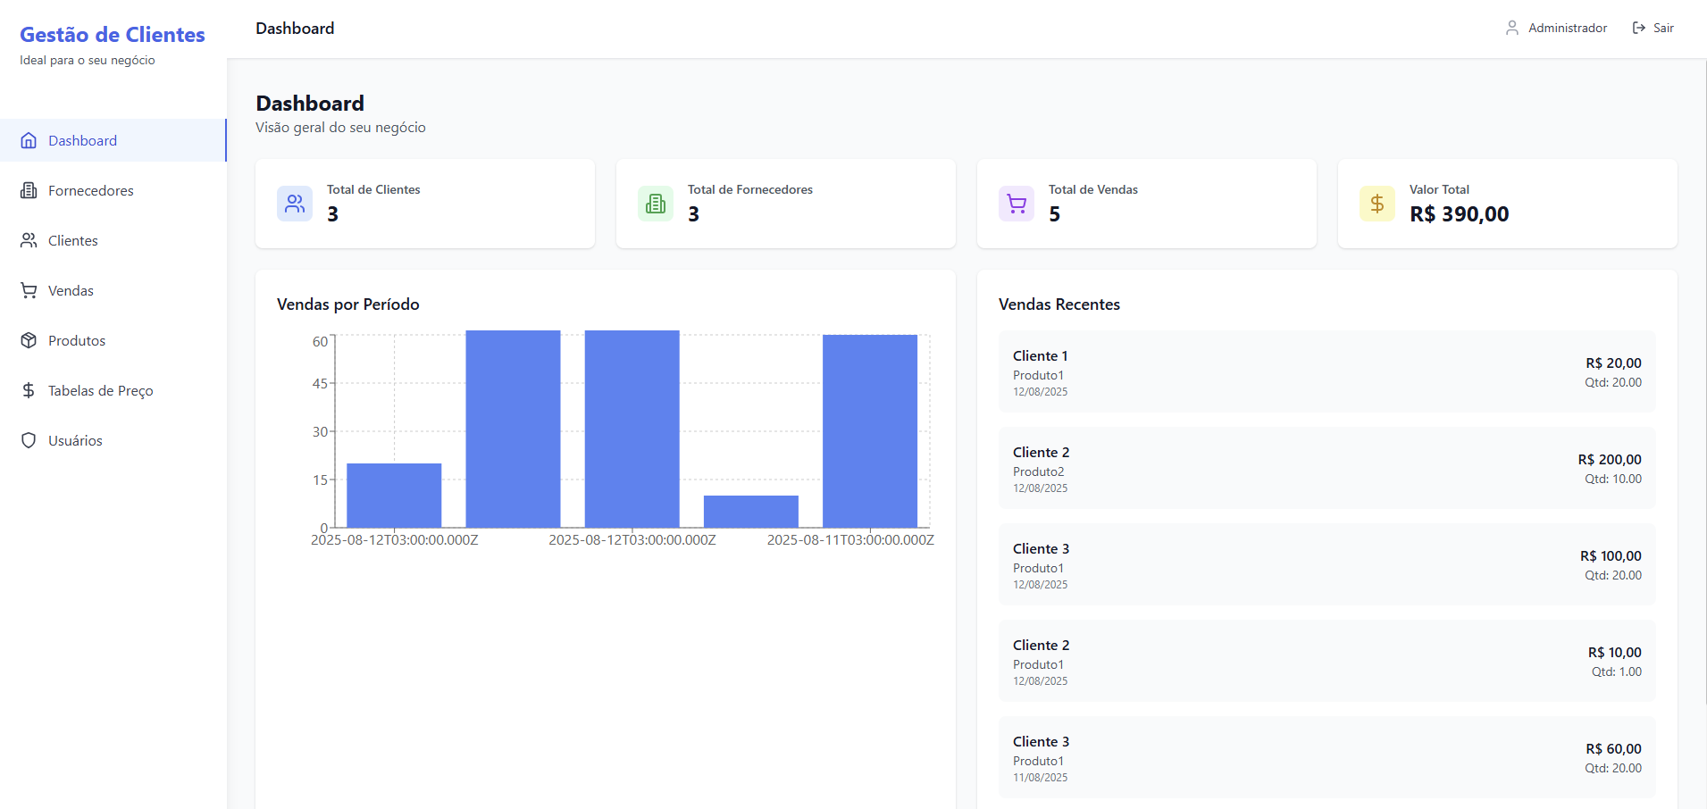Viewport: 1707px width, 809px height.
Task: Click the purple cart icon in Total de Vendas
Action: tap(1017, 204)
